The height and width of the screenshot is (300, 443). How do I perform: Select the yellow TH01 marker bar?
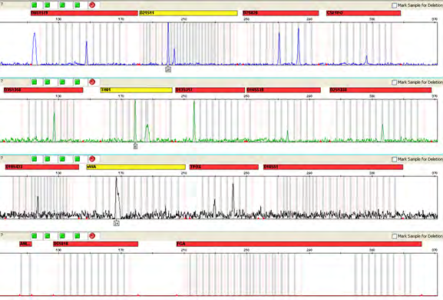[137, 90]
